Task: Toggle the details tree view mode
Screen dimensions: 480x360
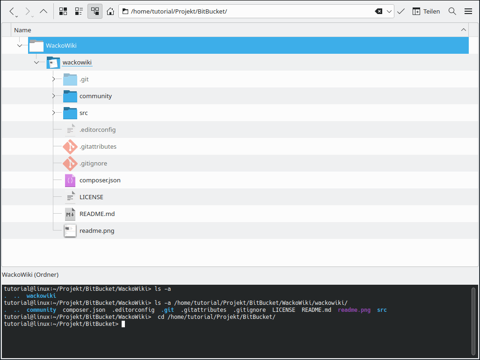Action: tap(95, 11)
